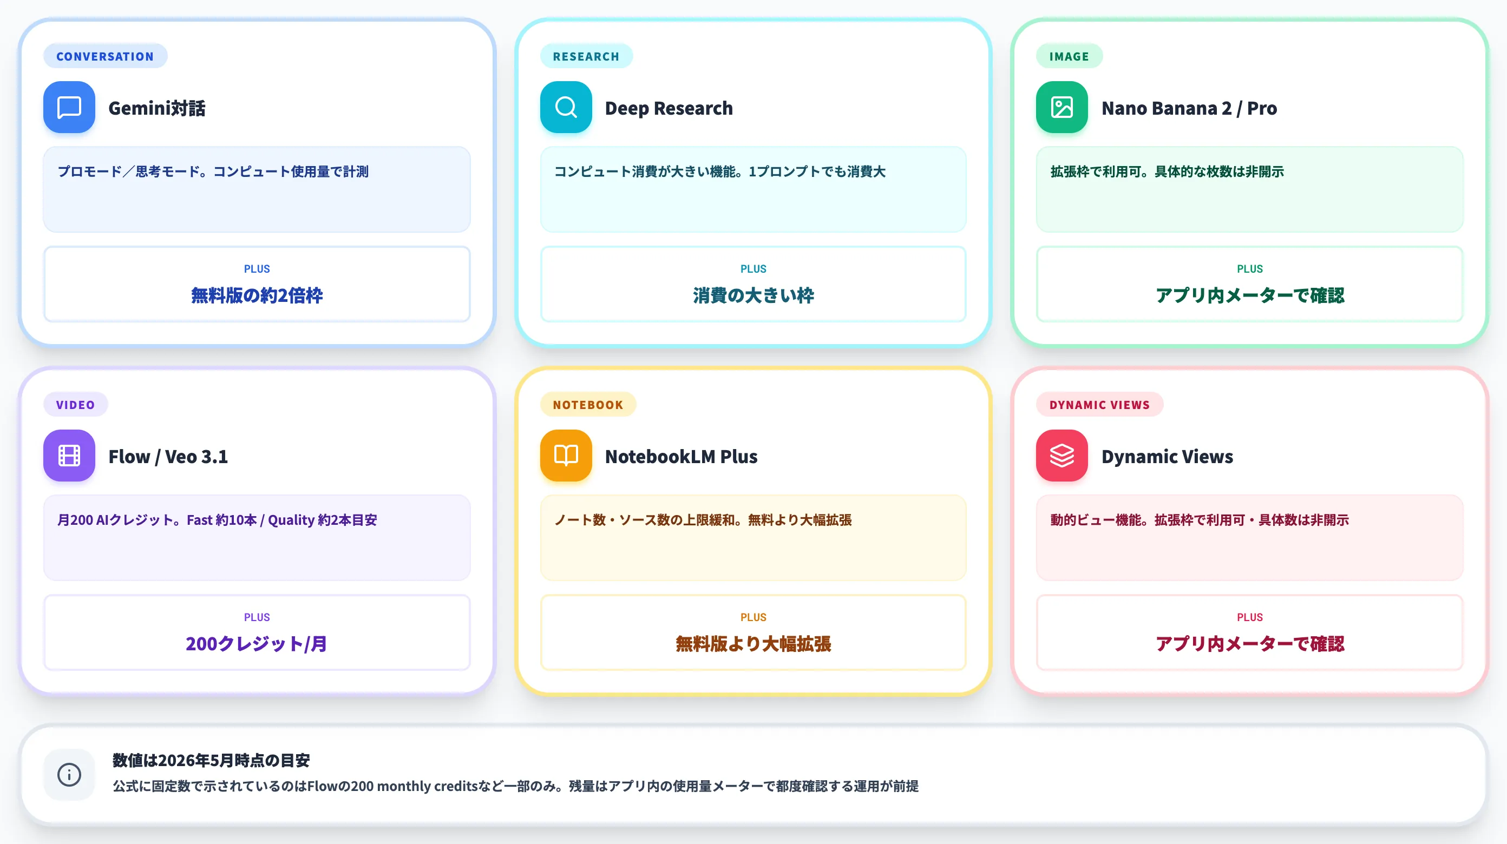Image resolution: width=1507 pixels, height=844 pixels.
Task: Click description コンピュート消費が大きい機能 text
Action: pos(719,172)
